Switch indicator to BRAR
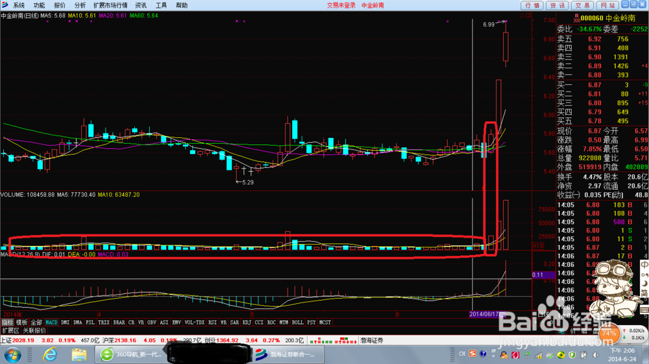Image resolution: width=649 pixels, height=364 pixels. pos(119,323)
